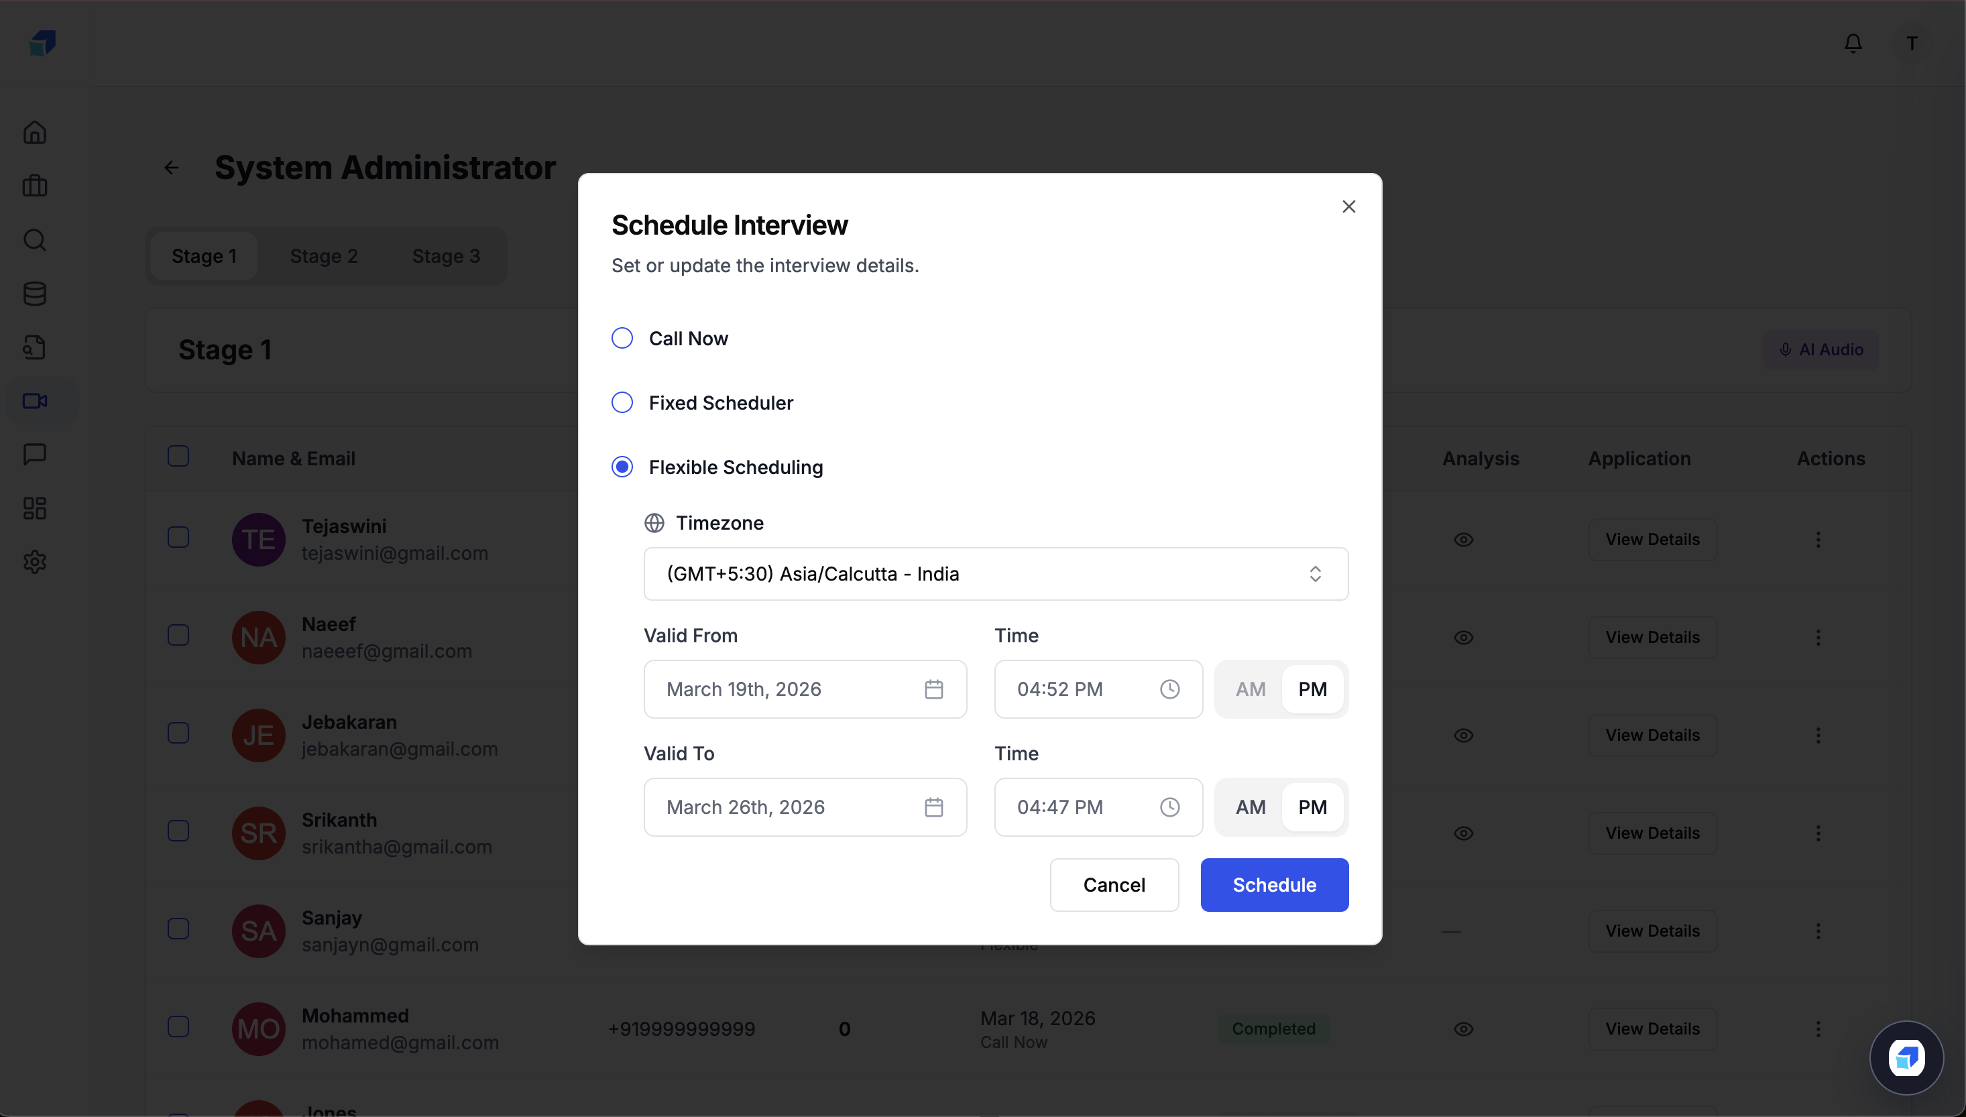Click clock icon in Valid From time
Viewport: 1966px width, 1117px height.
click(1169, 689)
